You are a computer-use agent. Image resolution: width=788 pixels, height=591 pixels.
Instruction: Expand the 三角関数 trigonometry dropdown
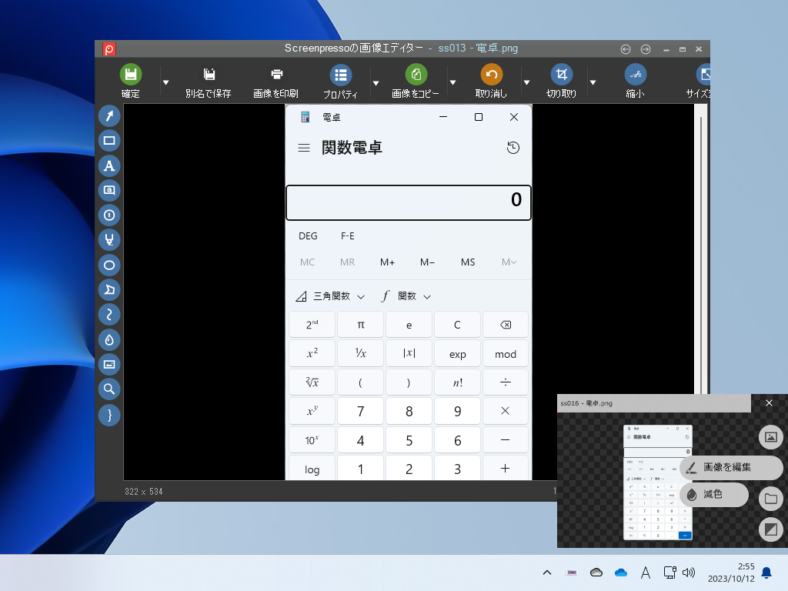click(x=329, y=295)
